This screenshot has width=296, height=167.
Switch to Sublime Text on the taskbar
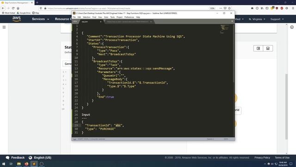(34, 164)
